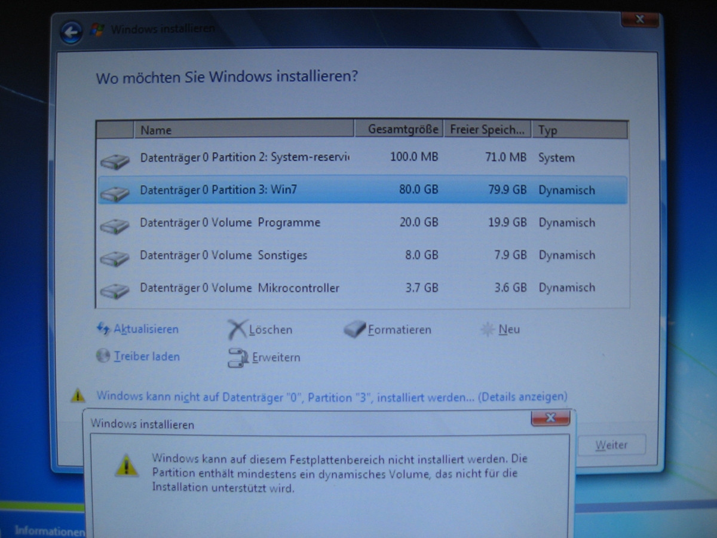Click drive icon of Programme volume row
Screen dimensions: 717x538
point(115,225)
